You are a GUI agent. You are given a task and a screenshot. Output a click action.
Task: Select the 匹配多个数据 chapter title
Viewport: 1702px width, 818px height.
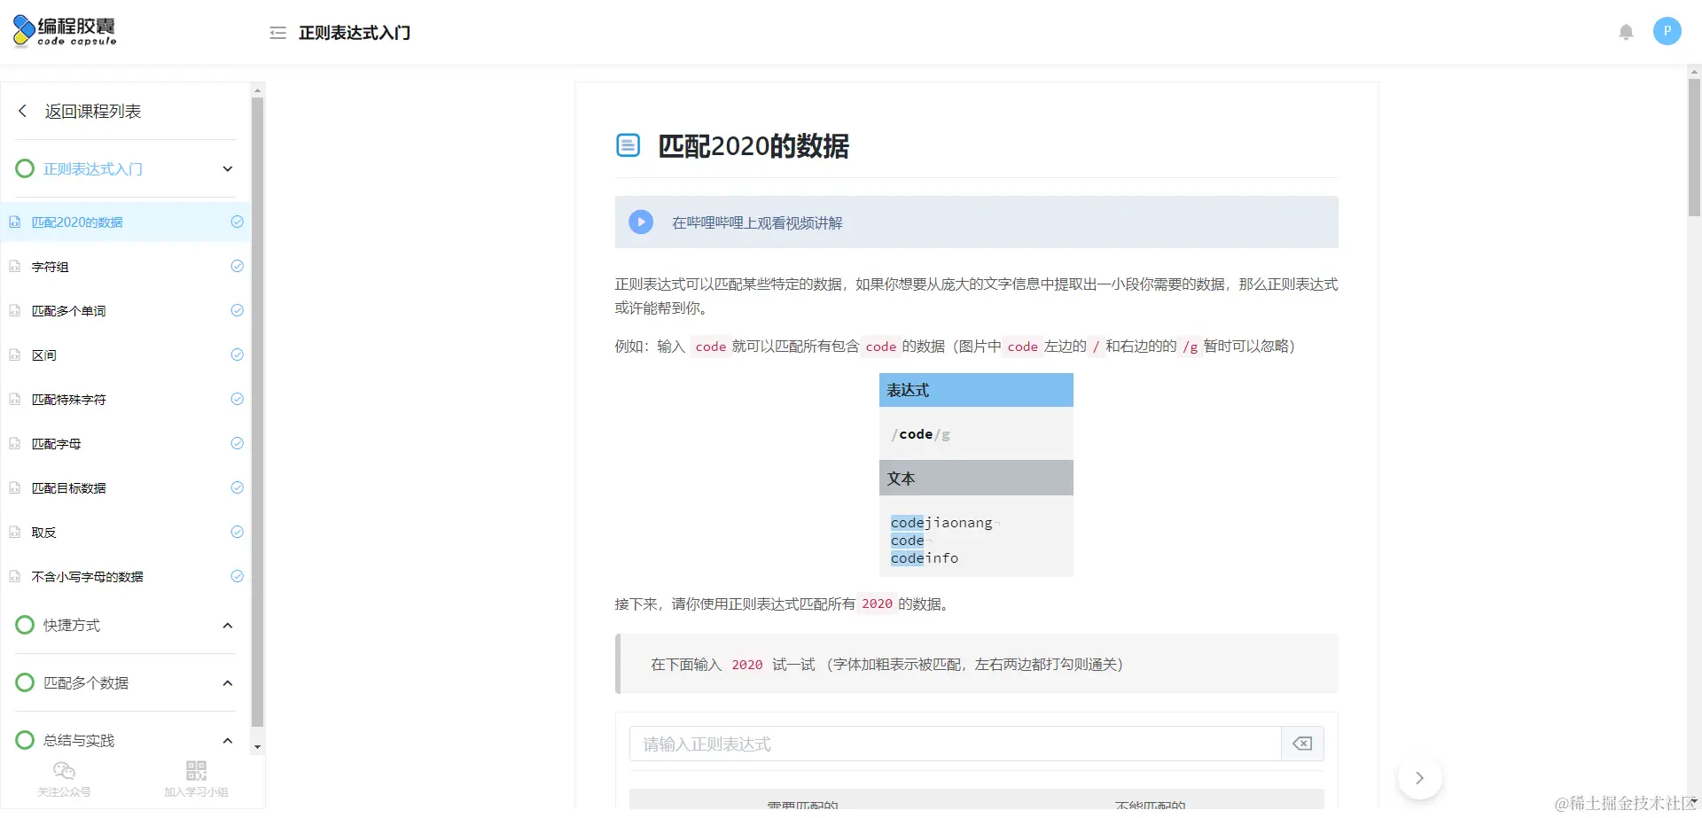pyautogui.click(x=86, y=683)
